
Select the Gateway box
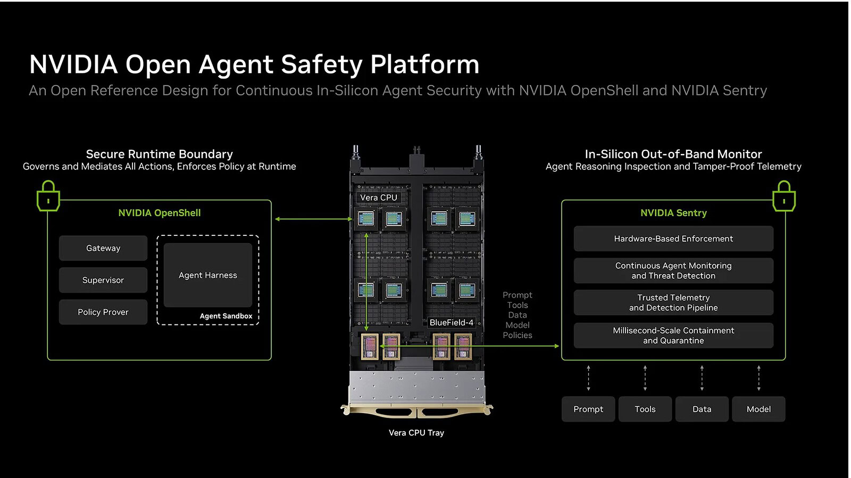pyautogui.click(x=103, y=248)
